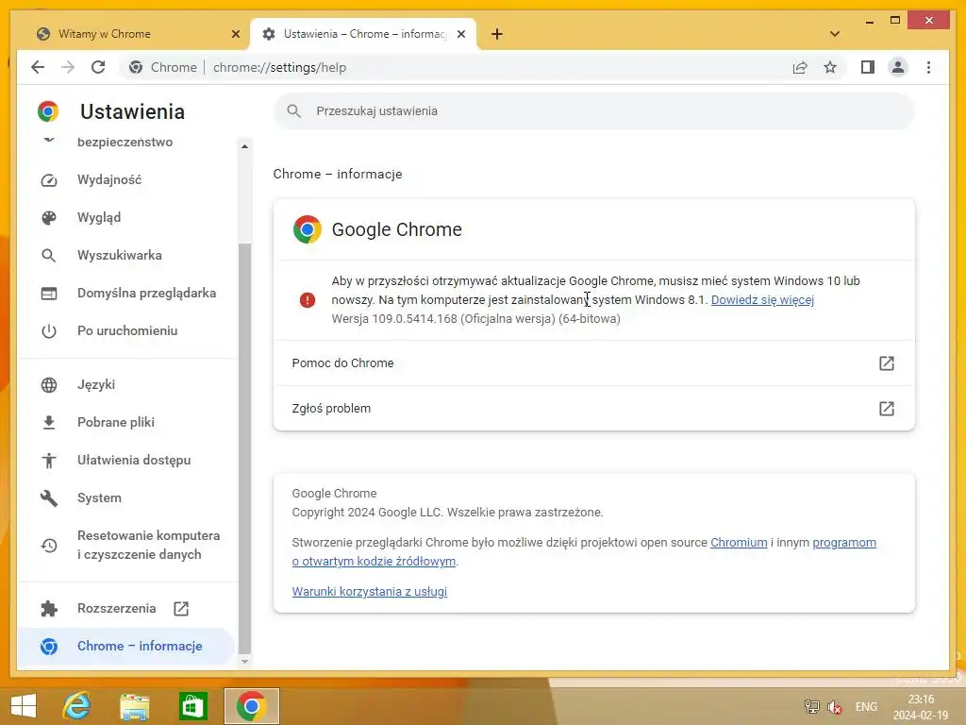966x725 pixels.
Task: Click the System wrench icon
Action: (x=49, y=497)
